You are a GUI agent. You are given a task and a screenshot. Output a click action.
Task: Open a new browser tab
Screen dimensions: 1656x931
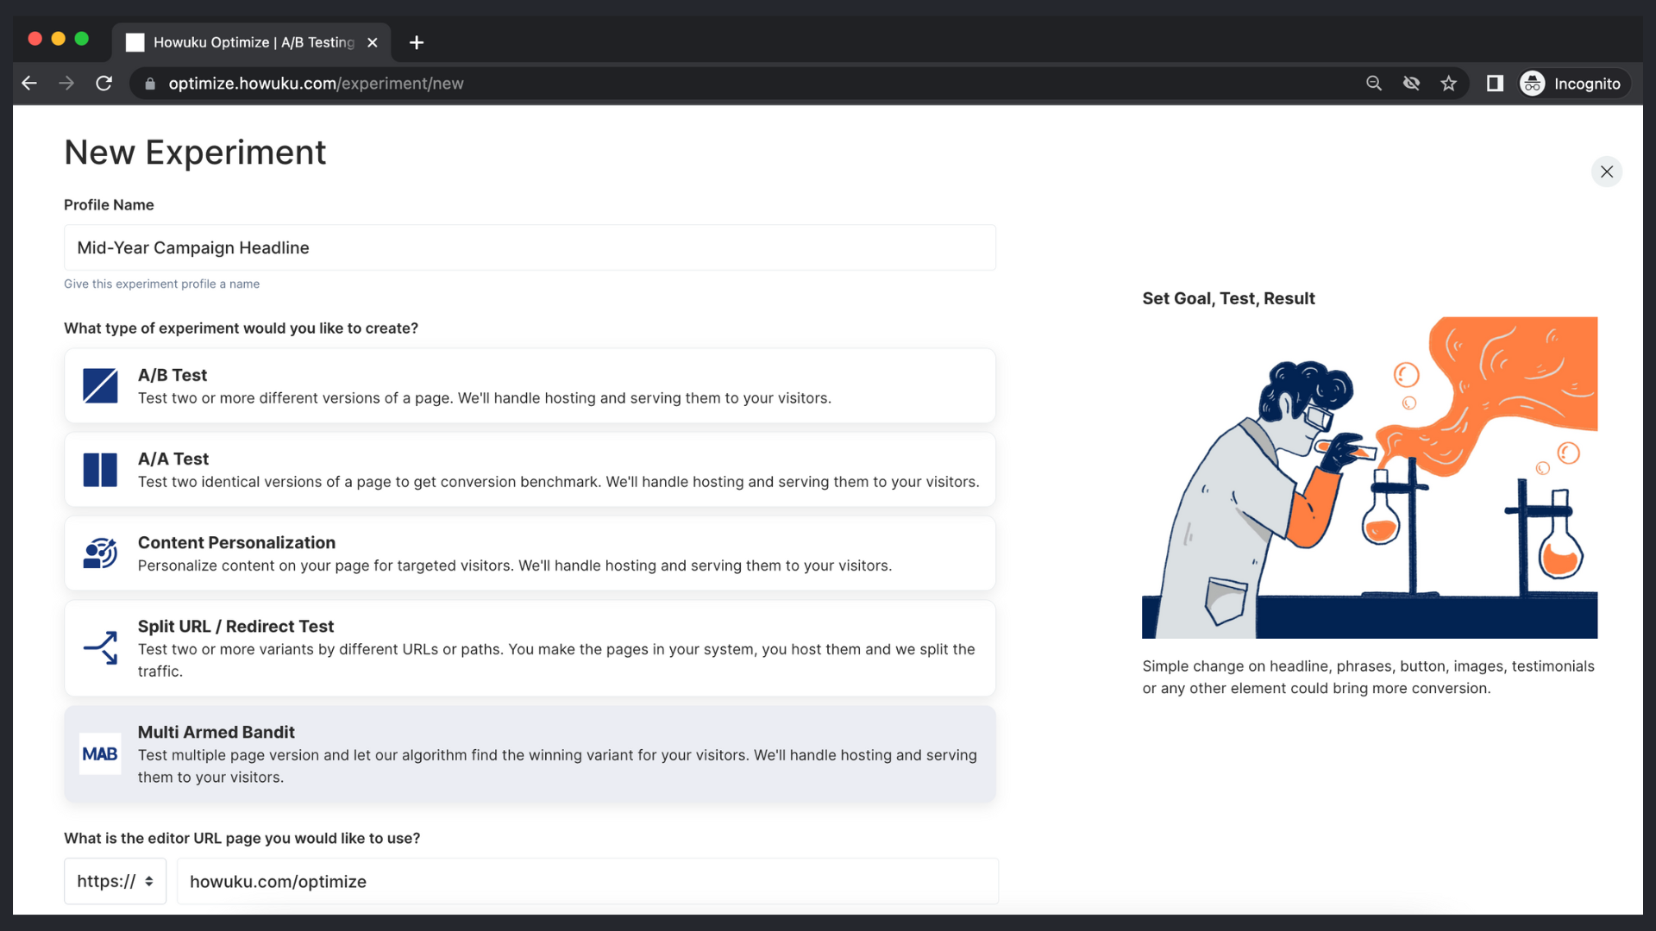point(417,42)
